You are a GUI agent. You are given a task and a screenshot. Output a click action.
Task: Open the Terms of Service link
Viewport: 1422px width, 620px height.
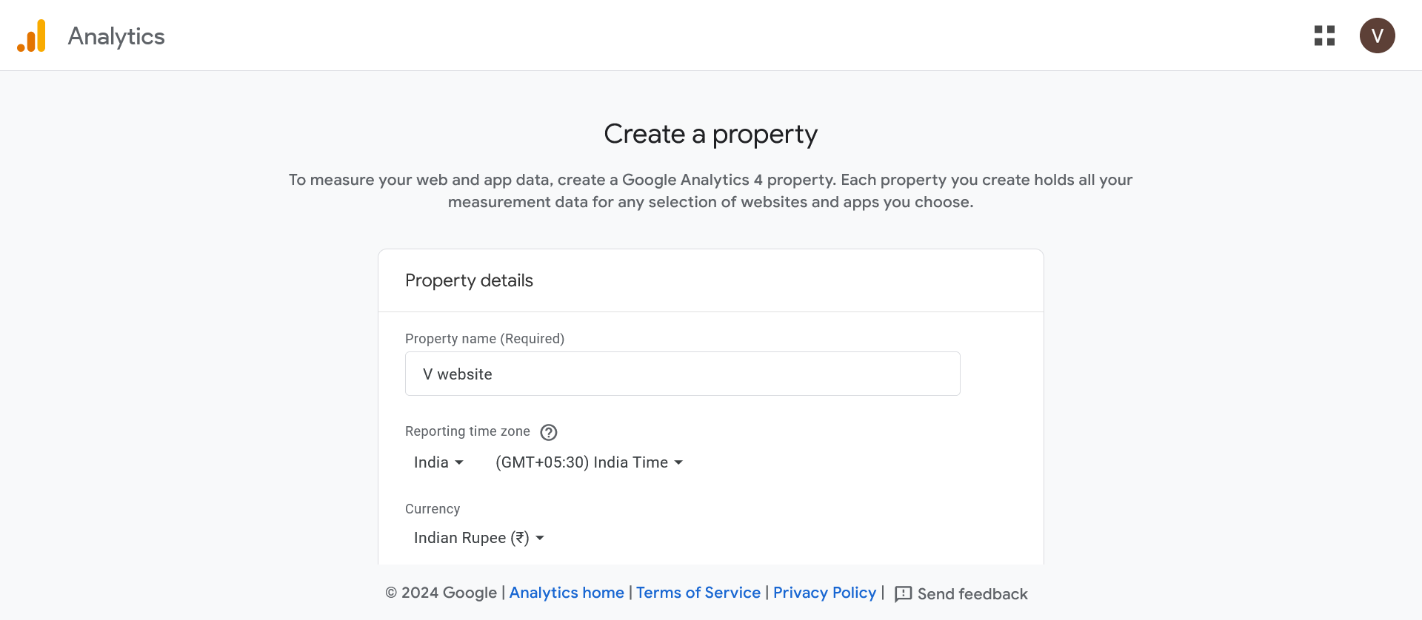pos(698,593)
